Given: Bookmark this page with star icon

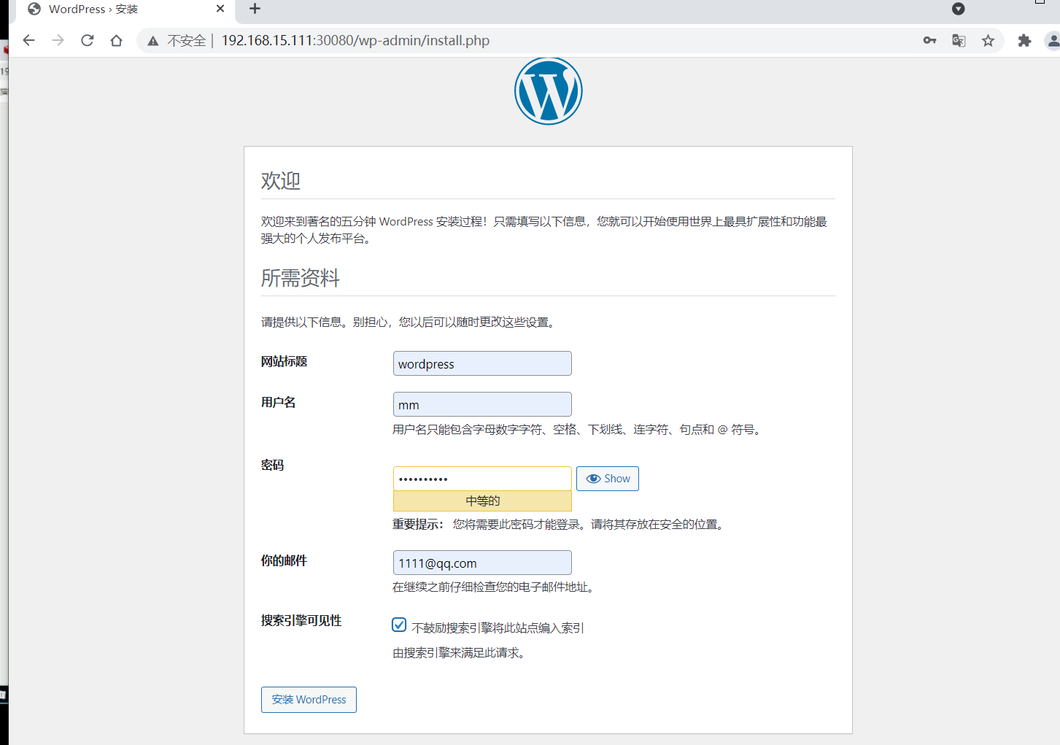Looking at the screenshot, I should 988,40.
